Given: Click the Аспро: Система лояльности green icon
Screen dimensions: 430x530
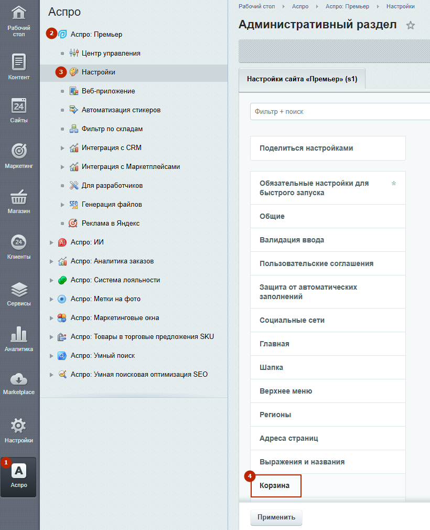Looking at the screenshot, I should [x=62, y=280].
